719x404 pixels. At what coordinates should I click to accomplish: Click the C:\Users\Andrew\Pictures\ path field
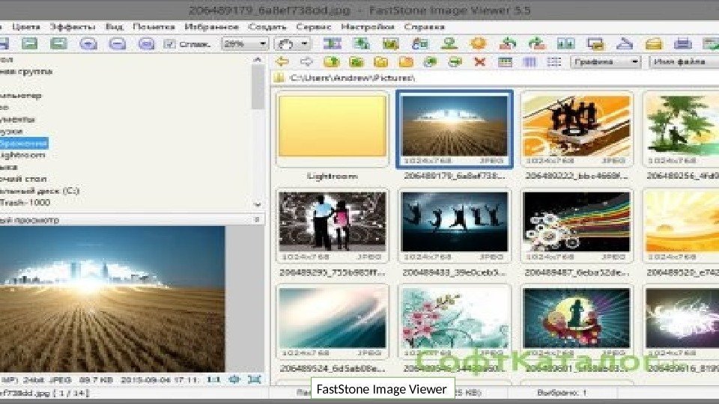click(496, 77)
